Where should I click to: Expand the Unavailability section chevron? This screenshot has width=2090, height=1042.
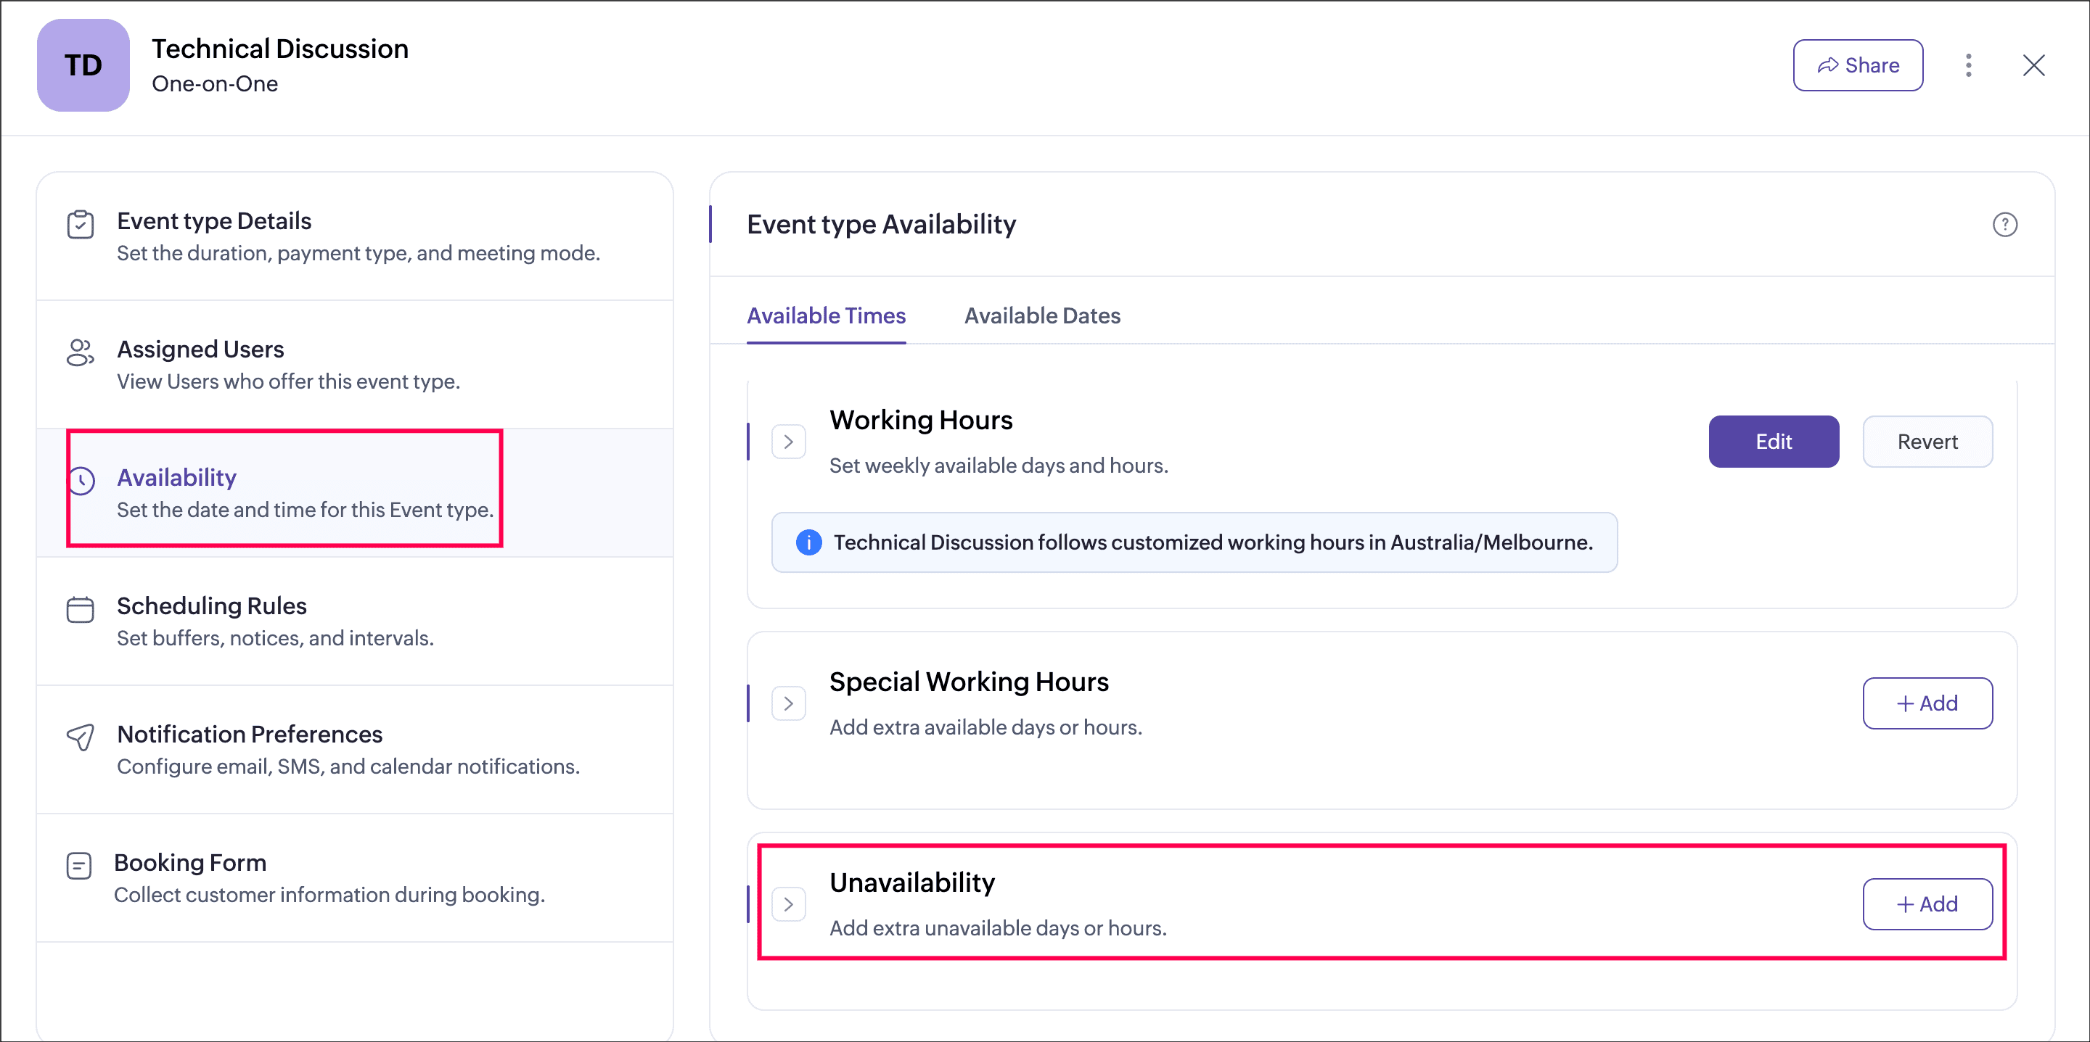pos(788,904)
